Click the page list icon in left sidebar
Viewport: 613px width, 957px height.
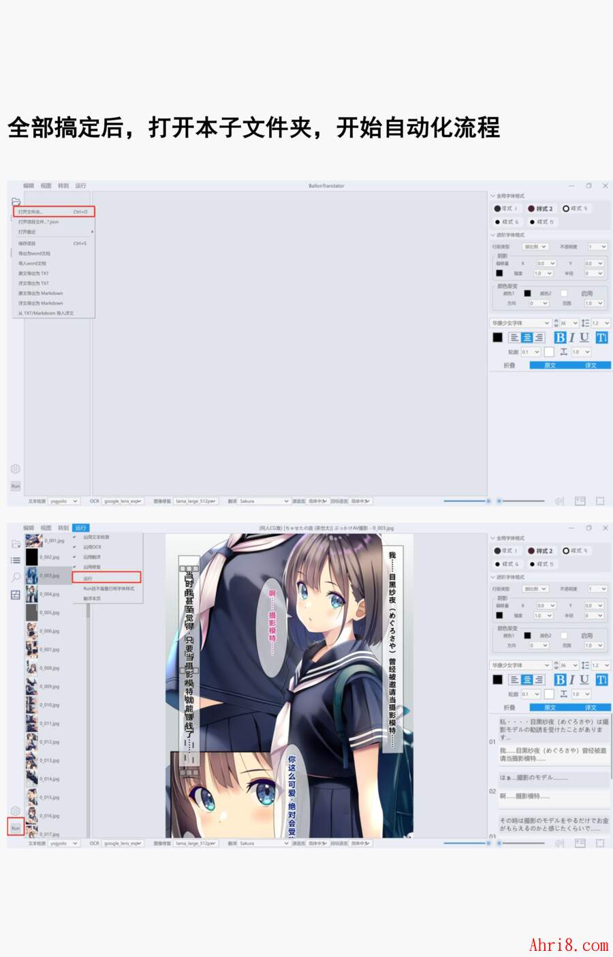(16, 560)
